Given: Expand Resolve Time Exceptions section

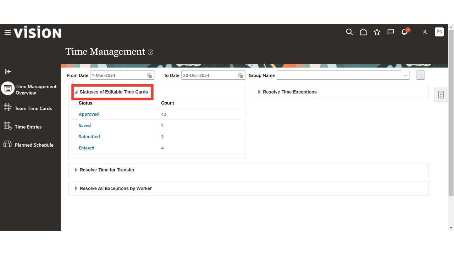Looking at the screenshot, I should (259, 92).
